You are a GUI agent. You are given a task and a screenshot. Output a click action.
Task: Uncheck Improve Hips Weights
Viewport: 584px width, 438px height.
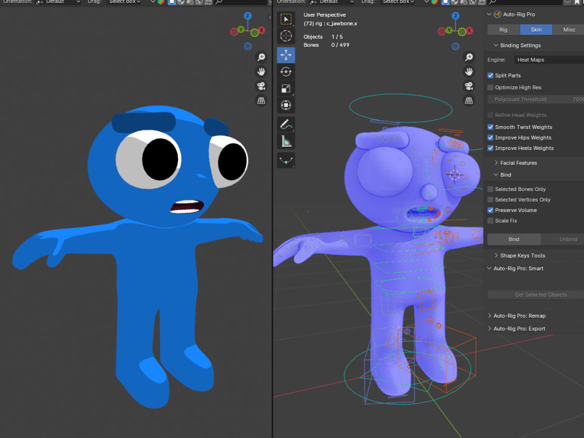491,137
